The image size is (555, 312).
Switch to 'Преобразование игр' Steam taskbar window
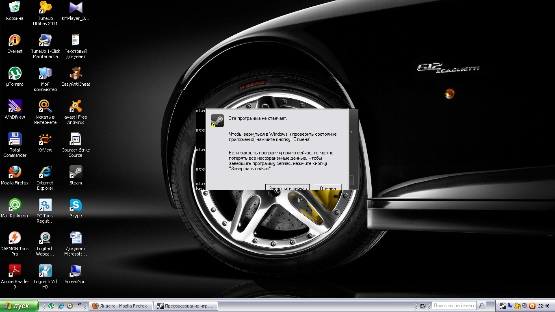186,306
